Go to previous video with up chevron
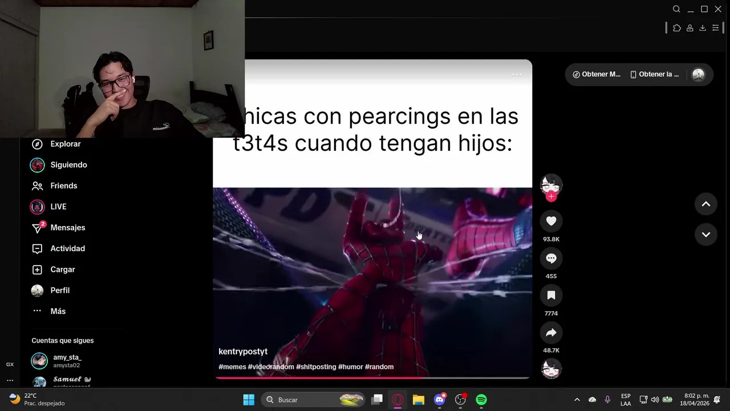The image size is (730, 411). point(705,204)
